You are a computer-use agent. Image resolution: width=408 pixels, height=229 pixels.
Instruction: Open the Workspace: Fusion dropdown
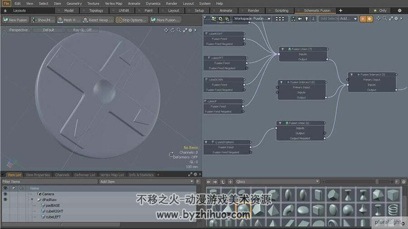click(x=252, y=19)
